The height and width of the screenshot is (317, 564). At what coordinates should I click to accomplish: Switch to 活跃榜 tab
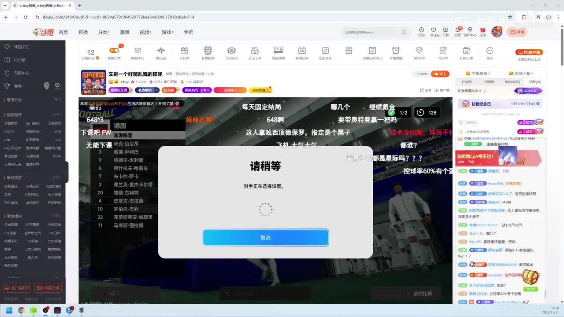[x=490, y=82]
